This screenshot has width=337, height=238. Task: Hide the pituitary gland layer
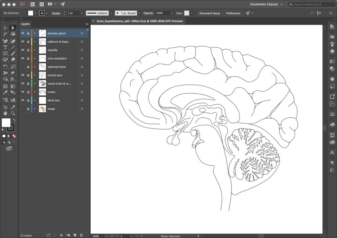tap(23, 33)
